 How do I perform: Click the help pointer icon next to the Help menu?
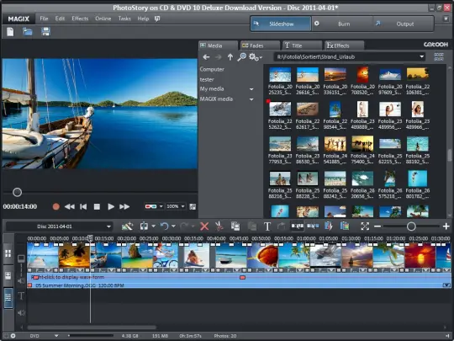tap(157, 19)
